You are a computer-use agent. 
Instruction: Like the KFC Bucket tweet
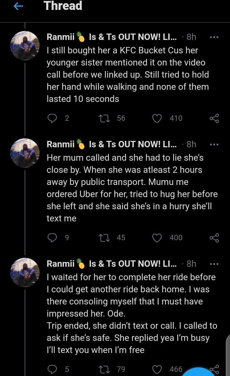click(157, 118)
